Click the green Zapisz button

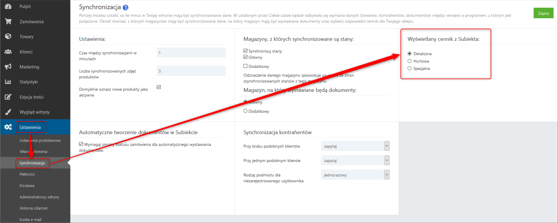tap(544, 13)
